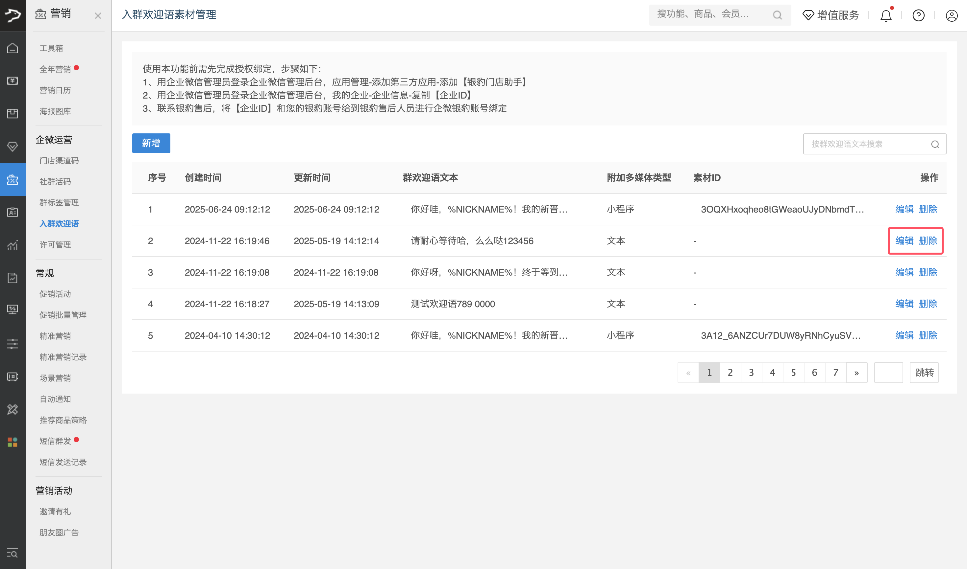Open the display device icon in rail
Image resolution: width=967 pixels, height=569 pixels.
[x=13, y=377]
